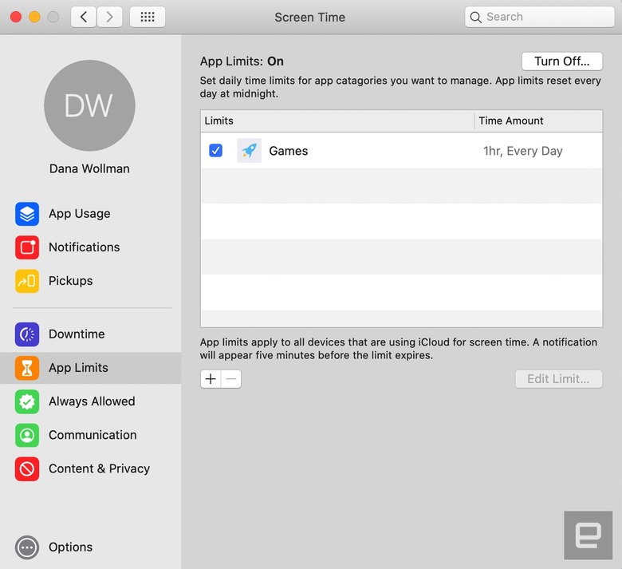This screenshot has height=569, width=622.
Task: Select the App Limits sidebar item
Action: [90, 368]
